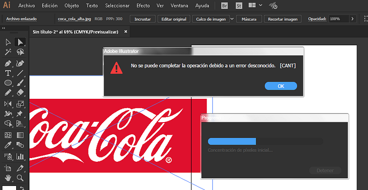Choose the Puppet Warp pin tool
The height and width of the screenshot is (190, 368).
(x=20, y=114)
